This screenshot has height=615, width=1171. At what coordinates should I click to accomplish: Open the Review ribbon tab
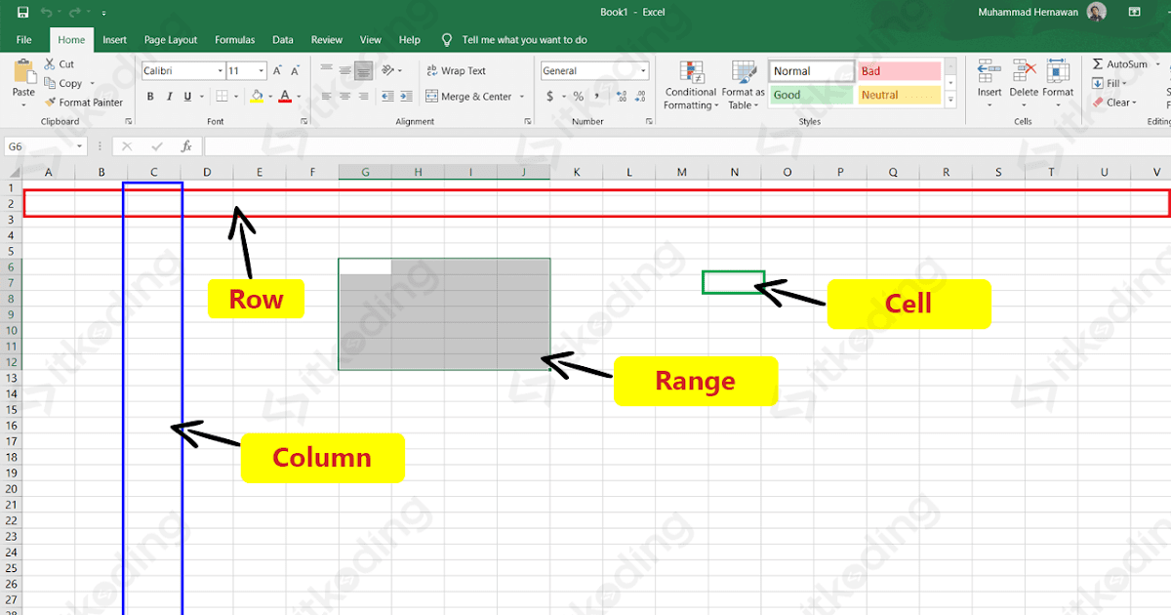[x=326, y=39]
